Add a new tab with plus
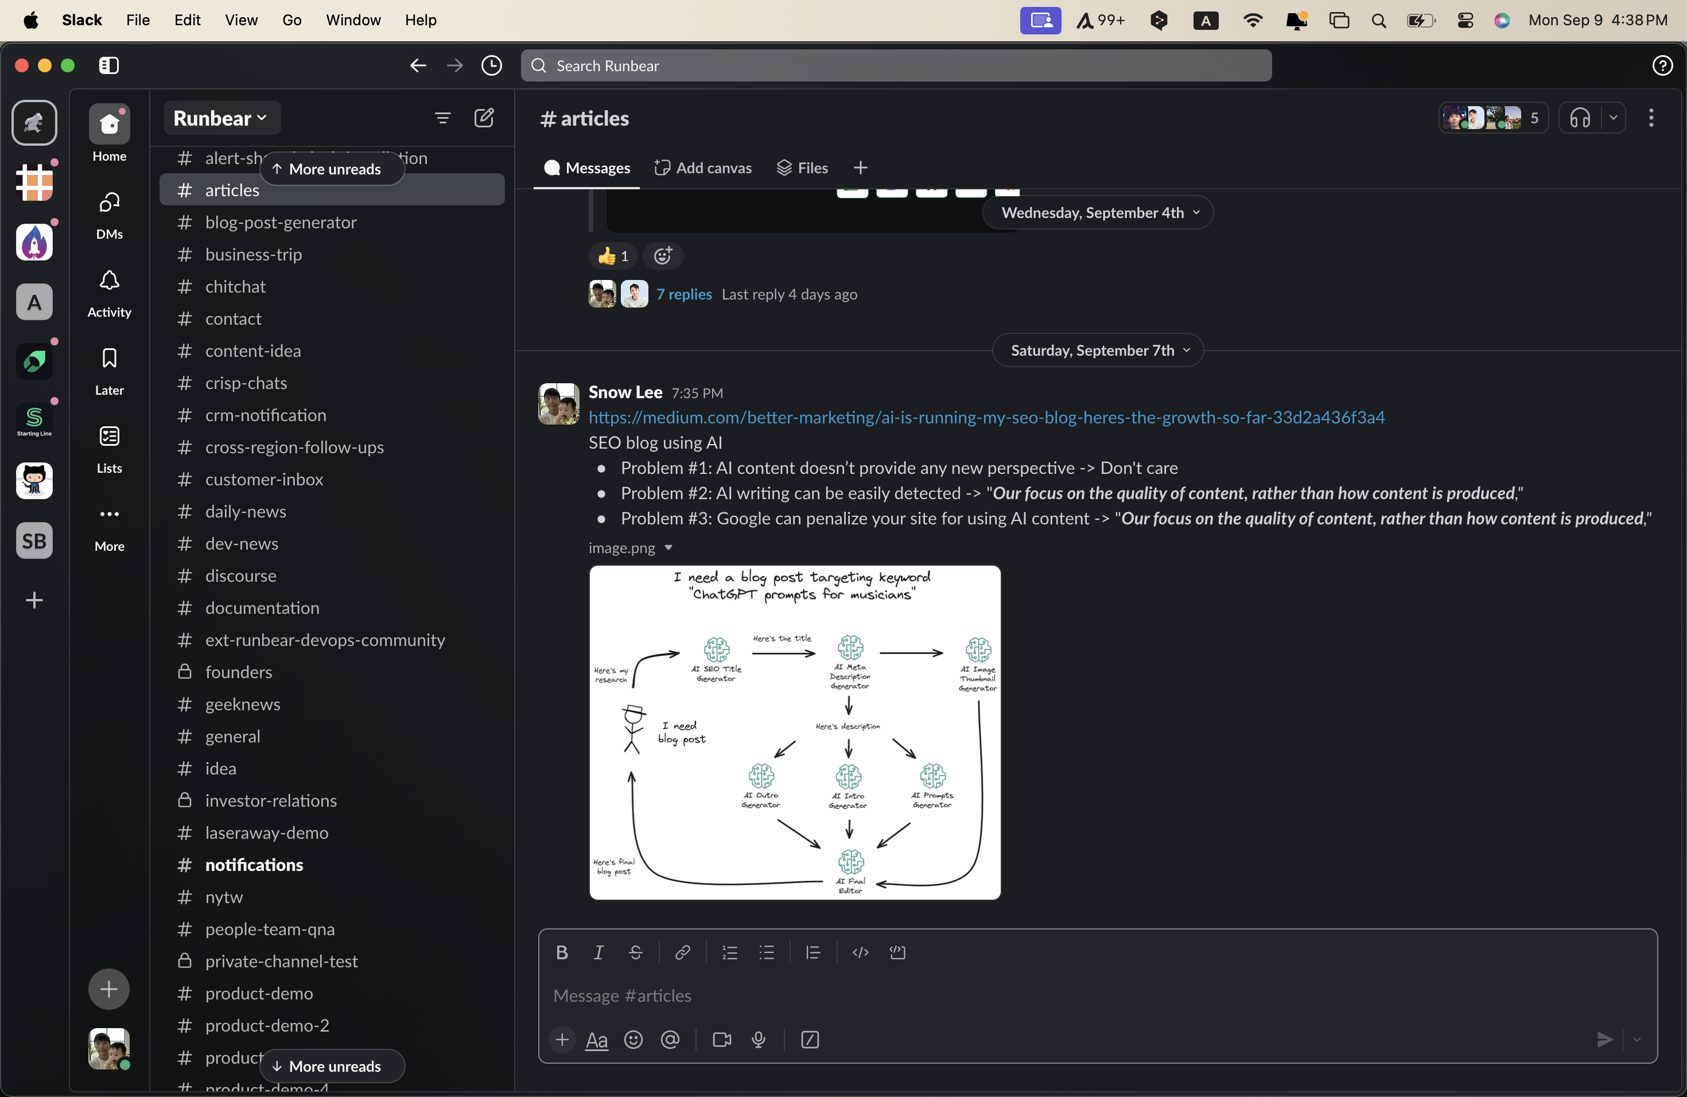 (x=860, y=168)
